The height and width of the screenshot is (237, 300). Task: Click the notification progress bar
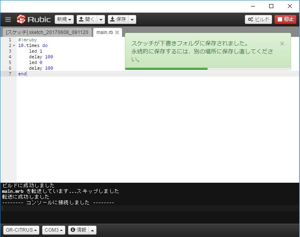[208, 68]
